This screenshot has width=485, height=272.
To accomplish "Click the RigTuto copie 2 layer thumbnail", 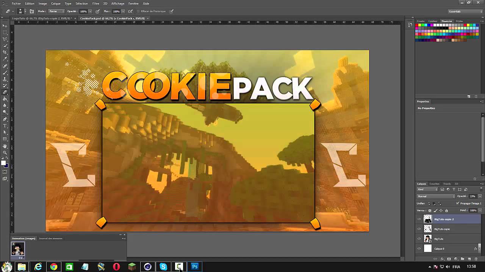I will 428,219.
